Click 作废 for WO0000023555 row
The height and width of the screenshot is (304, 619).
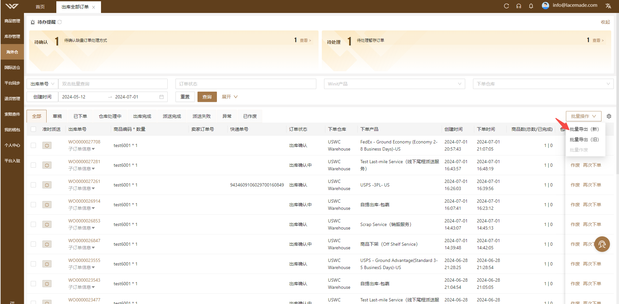click(575, 264)
